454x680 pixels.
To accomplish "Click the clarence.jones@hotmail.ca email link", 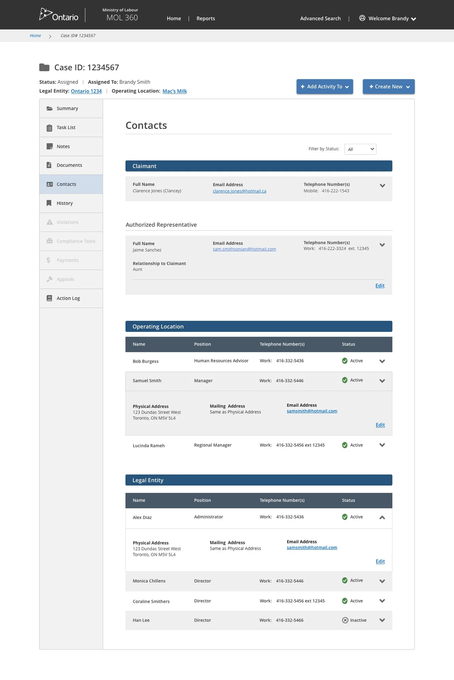I will click(x=239, y=191).
